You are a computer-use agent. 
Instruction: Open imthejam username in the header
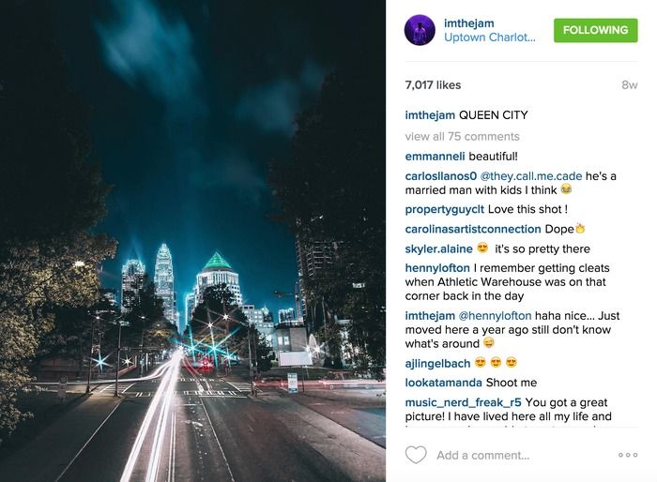[469, 23]
